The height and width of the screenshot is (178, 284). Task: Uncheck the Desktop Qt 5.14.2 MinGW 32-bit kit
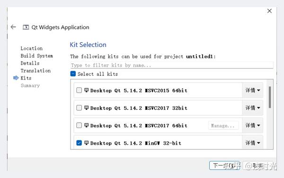(x=79, y=143)
